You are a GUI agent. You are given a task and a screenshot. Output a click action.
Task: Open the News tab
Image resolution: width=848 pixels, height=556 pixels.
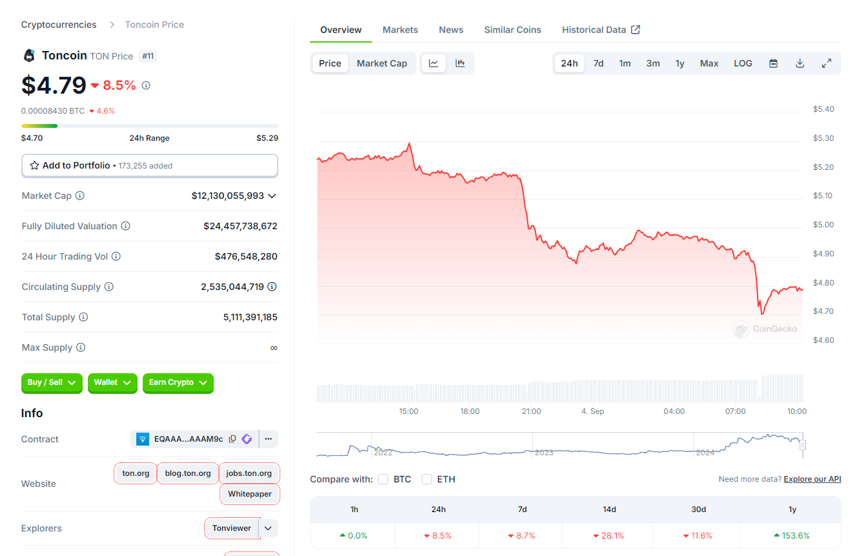[x=451, y=30]
